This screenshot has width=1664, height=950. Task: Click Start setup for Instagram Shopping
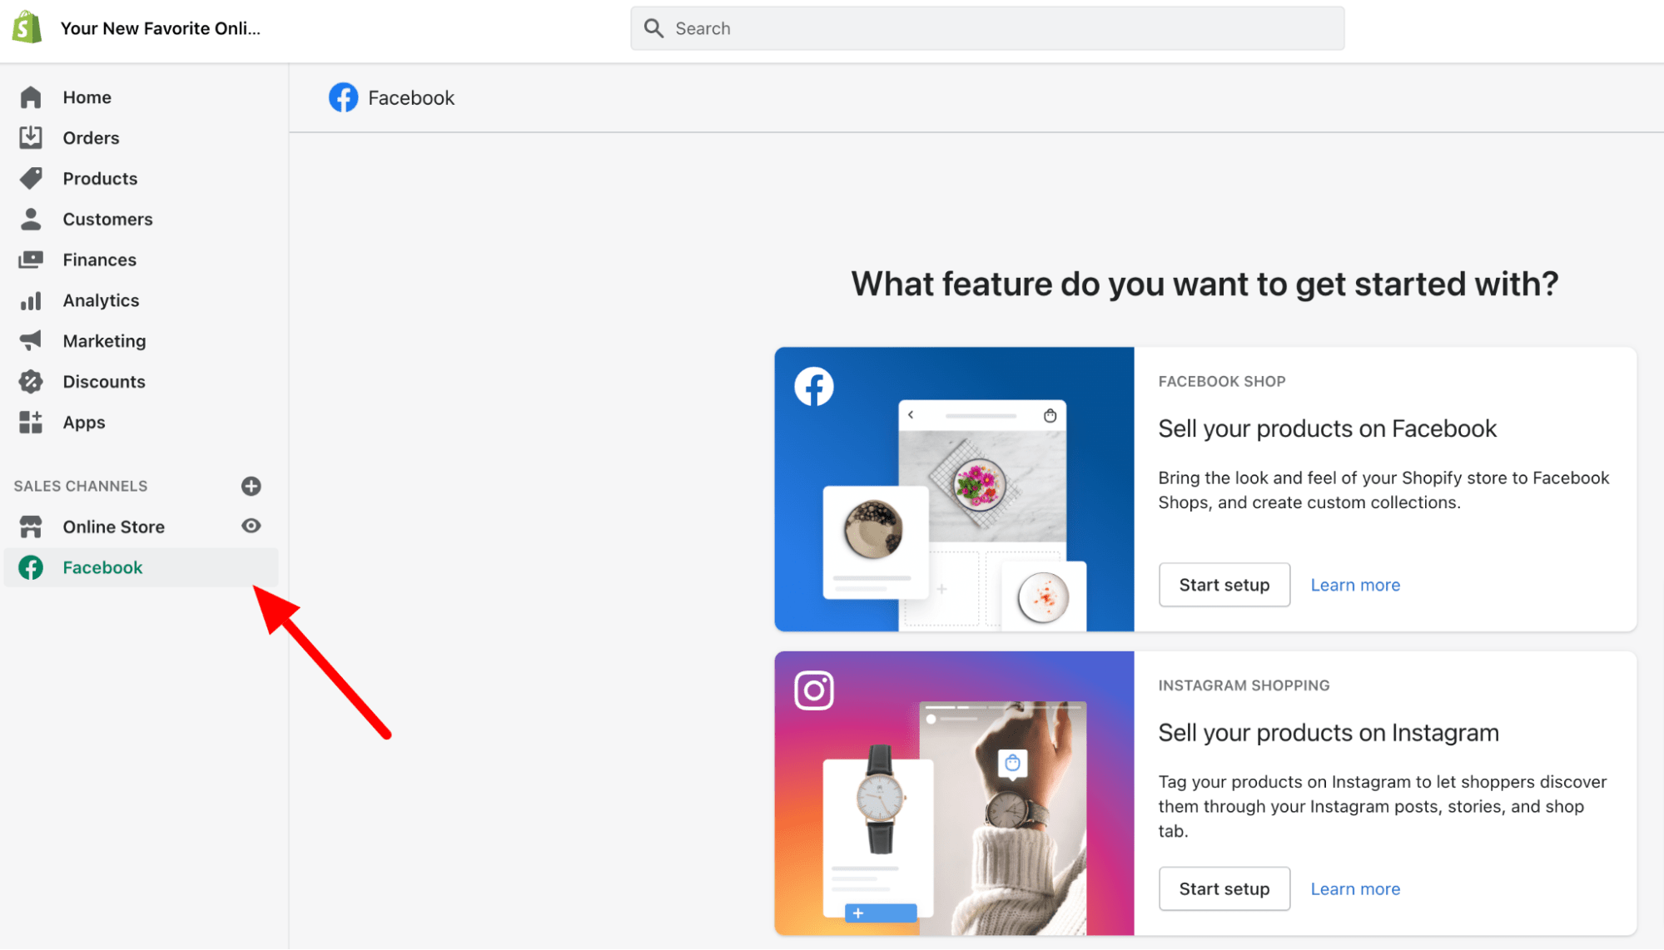click(x=1225, y=888)
